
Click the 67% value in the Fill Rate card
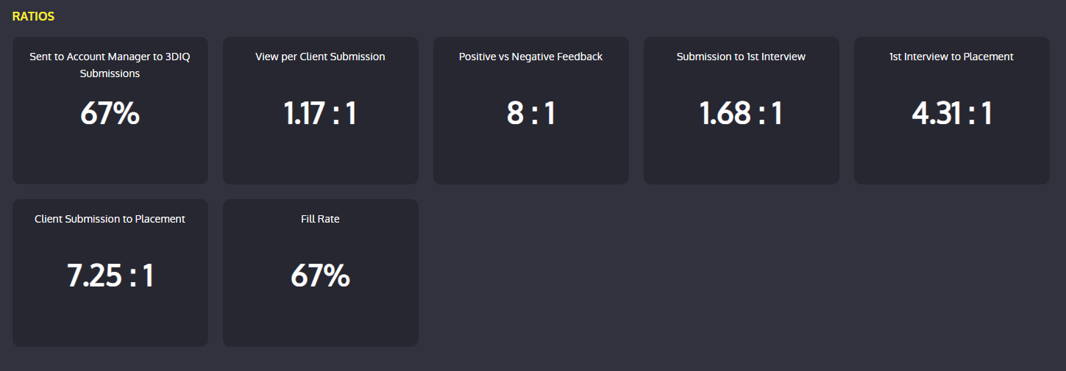tap(321, 275)
